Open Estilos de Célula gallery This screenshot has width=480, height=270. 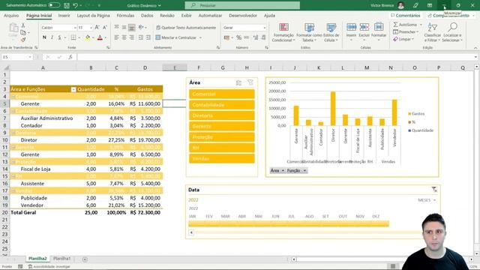(331, 32)
